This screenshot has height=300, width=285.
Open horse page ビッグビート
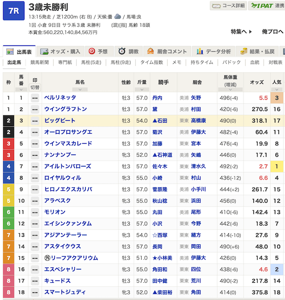coord(60,120)
